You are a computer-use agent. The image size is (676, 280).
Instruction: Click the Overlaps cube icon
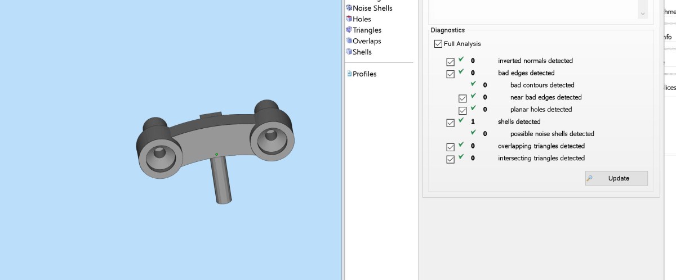click(349, 41)
